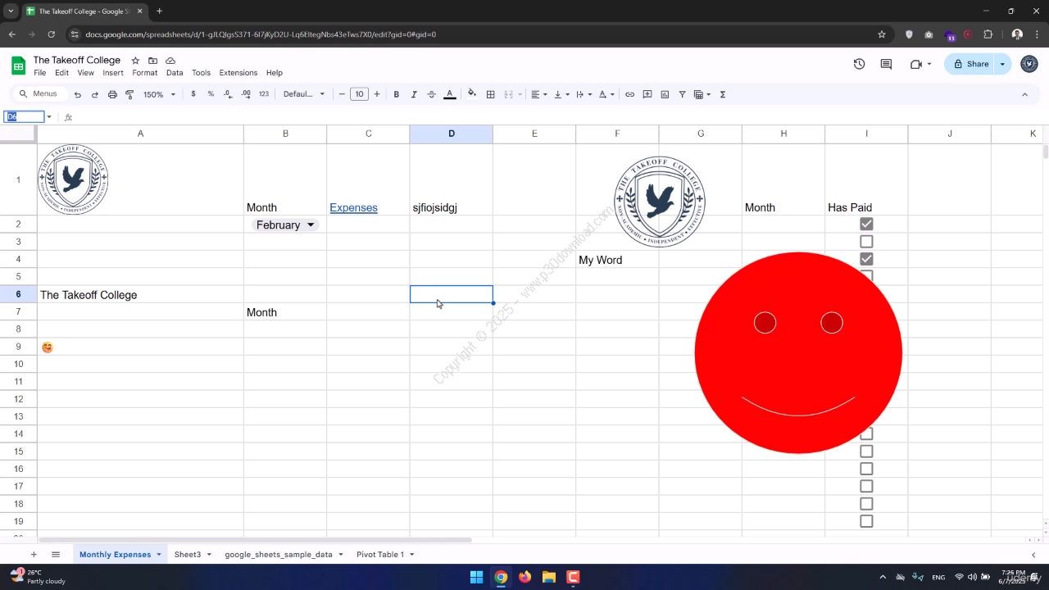Tick the checkbox in row 19

tap(866, 521)
